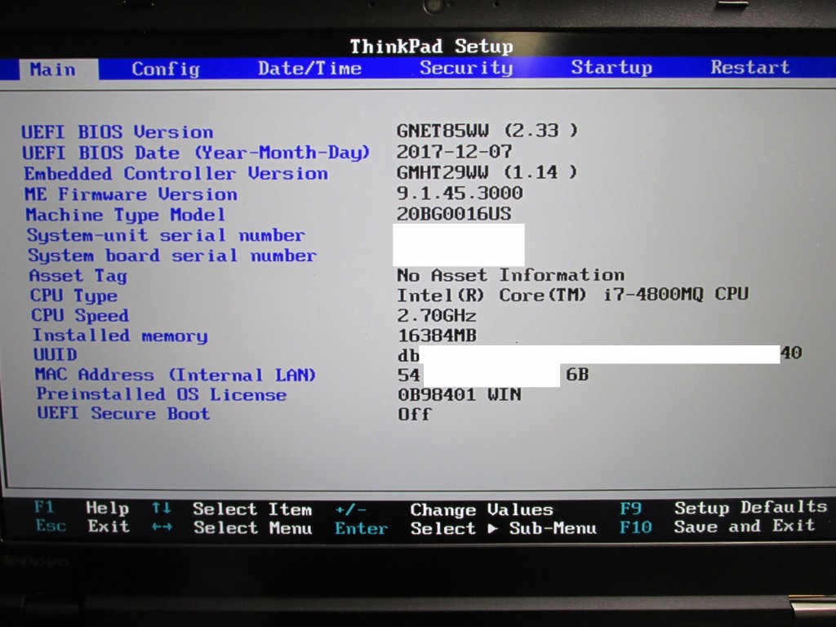Click the Esc Exit hint
The width and height of the screenshot is (836, 627).
pyautogui.click(x=82, y=527)
